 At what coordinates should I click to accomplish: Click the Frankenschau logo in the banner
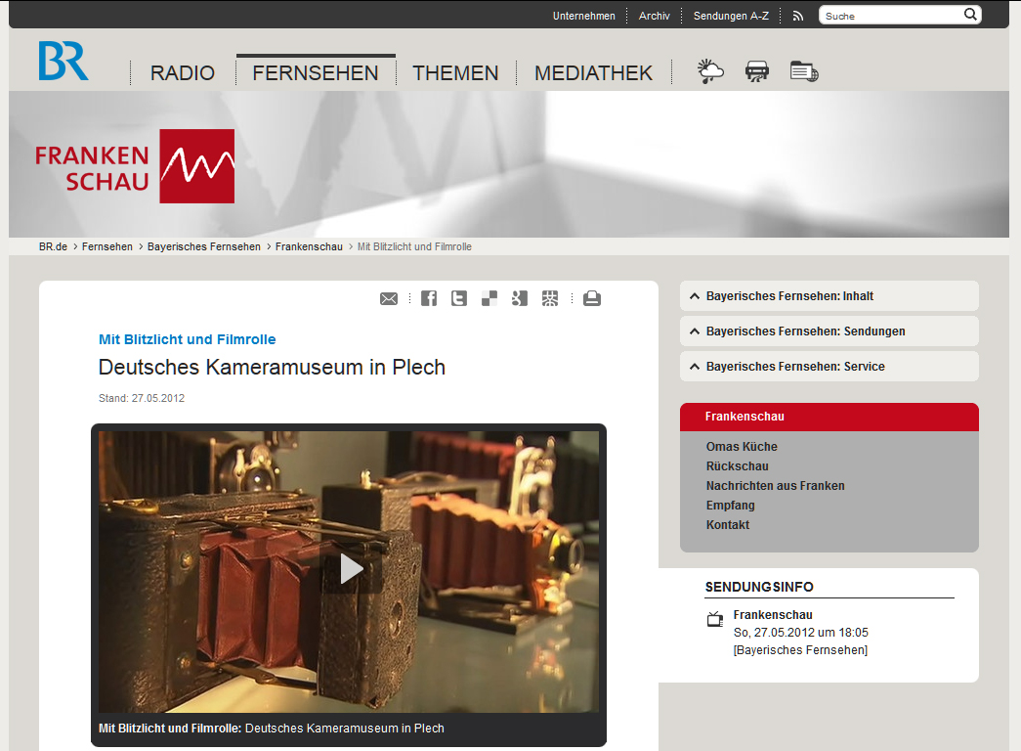tap(135, 166)
